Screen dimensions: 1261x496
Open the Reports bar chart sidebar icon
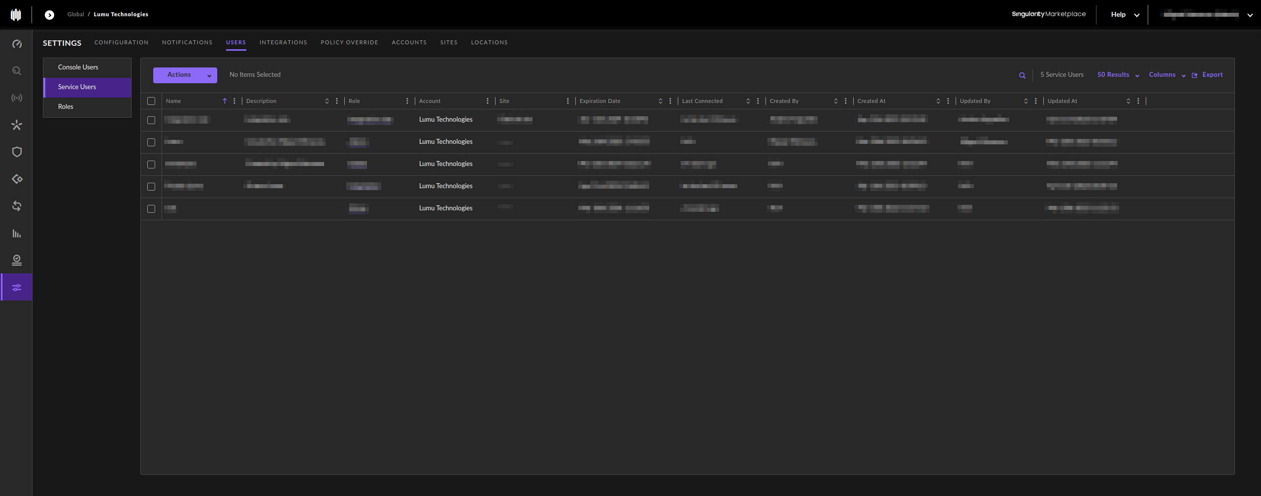(x=17, y=233)
